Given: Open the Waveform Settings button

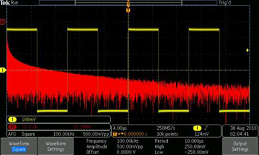Looking at the screenshot, I should pyautogui.click(x=56, y=146).
